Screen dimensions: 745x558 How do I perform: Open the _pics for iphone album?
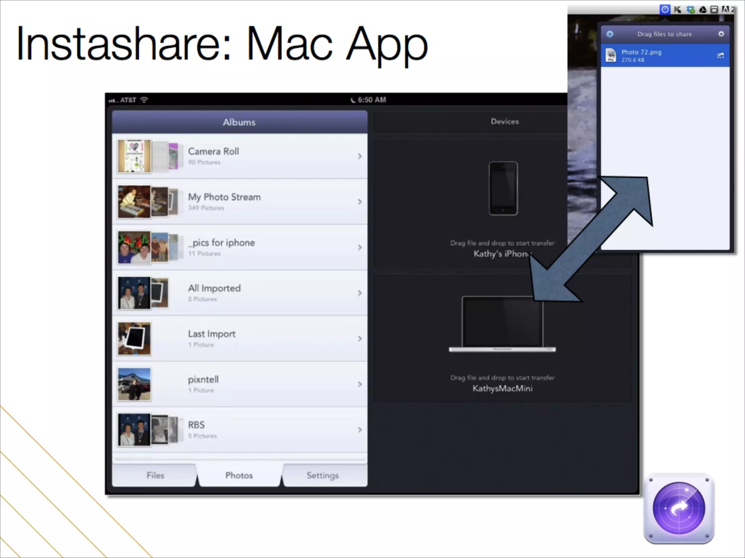pyautogui.click(x=221, y=243)
